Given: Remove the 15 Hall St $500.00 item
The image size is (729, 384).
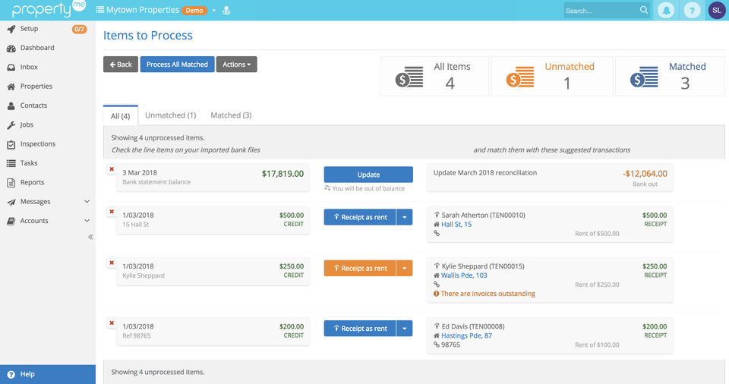Looking at the screenshot, I should [x=112, y=212].
